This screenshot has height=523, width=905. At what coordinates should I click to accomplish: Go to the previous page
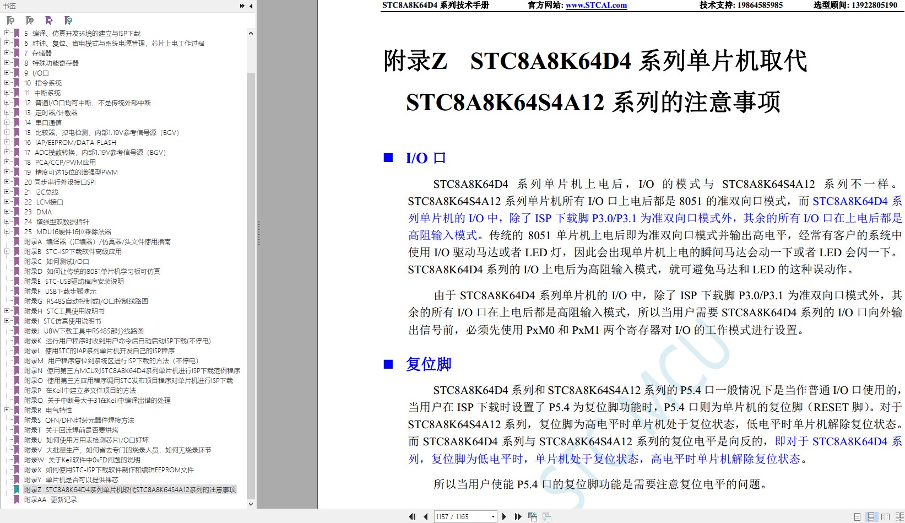[x=425, y=516]
